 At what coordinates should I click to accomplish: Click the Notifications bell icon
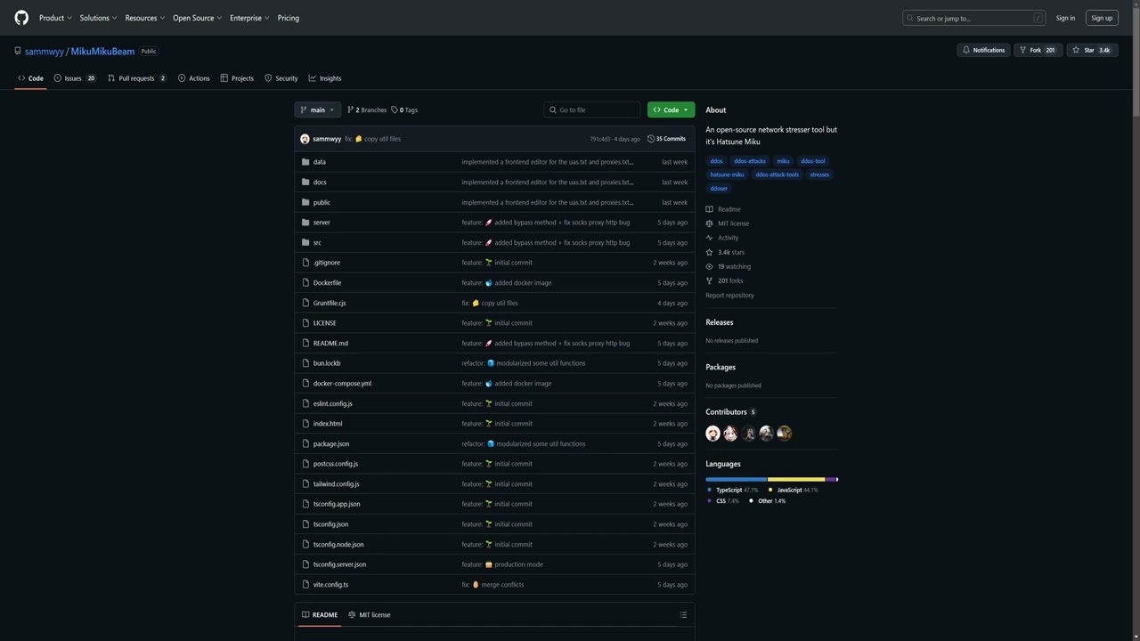966,50
